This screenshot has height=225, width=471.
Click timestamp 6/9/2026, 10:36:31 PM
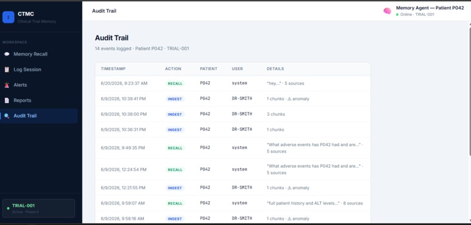tap(123, 130)
